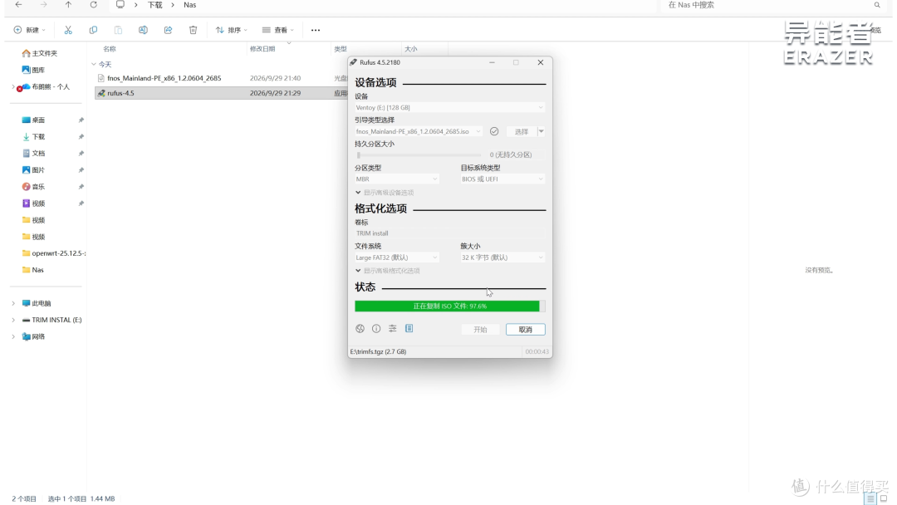Click the 下载 breadcrumb
This screenshot has width=897, height=505.
tap(154, 5)
